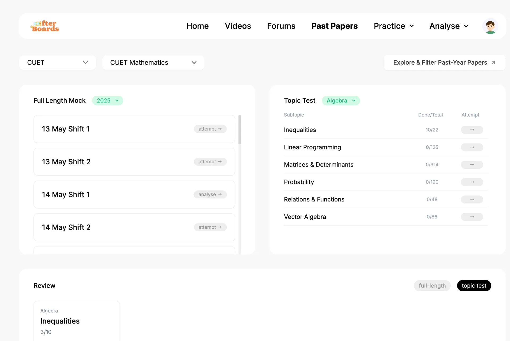
Task: Expand the Algebra topic selector
Action: point(341,101)
